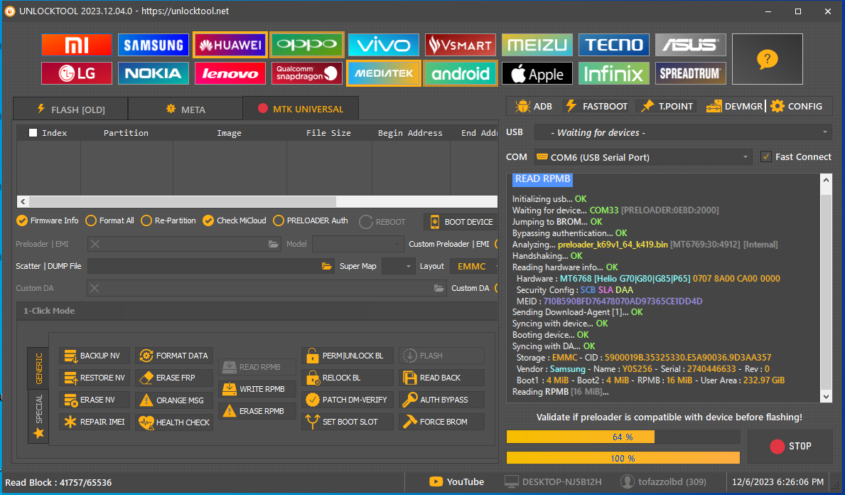
Task: Choose the Apple brand tile
Action: [537, 73]
